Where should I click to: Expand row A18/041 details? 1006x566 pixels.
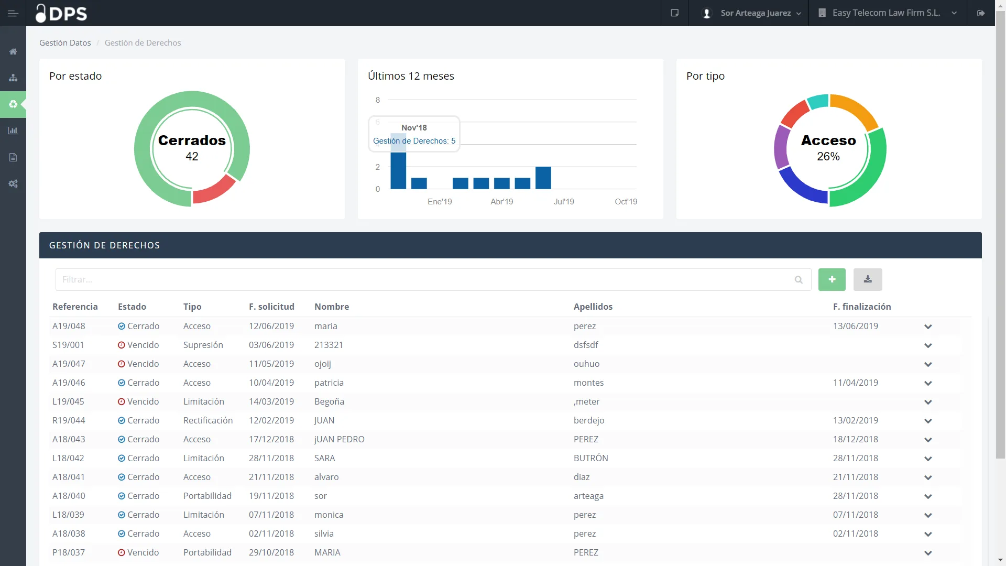click(928, 477)
